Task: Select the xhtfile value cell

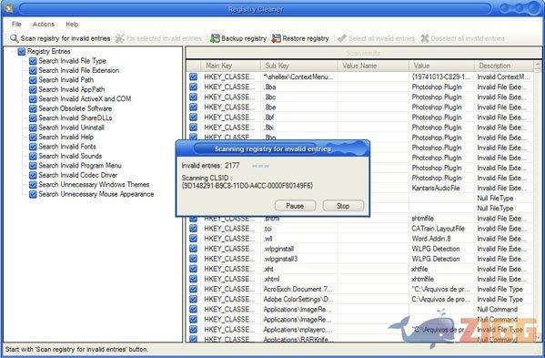Action: coord(441,269)
